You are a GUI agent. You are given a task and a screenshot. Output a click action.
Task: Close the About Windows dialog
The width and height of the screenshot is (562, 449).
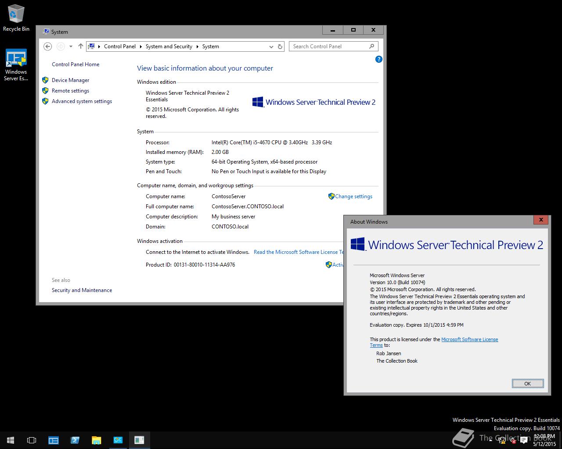(541, 220)
